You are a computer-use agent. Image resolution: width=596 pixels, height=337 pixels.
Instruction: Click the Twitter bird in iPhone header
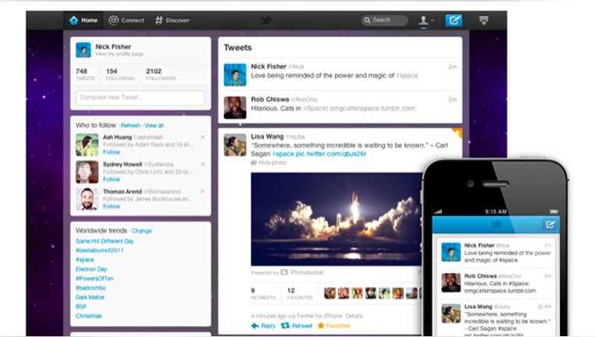click(495, 225)
